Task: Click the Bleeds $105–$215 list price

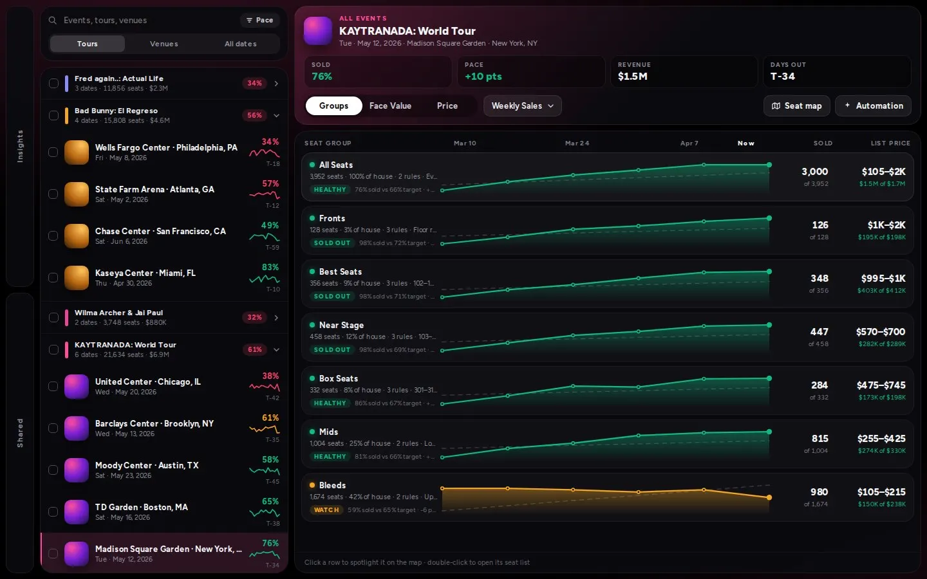Action: tap(881, 492)
